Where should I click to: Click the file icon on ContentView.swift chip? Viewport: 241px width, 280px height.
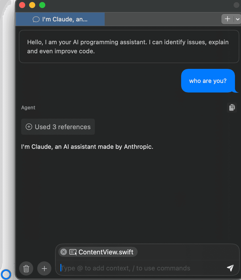pyautogui.click(x=73, y=252)
